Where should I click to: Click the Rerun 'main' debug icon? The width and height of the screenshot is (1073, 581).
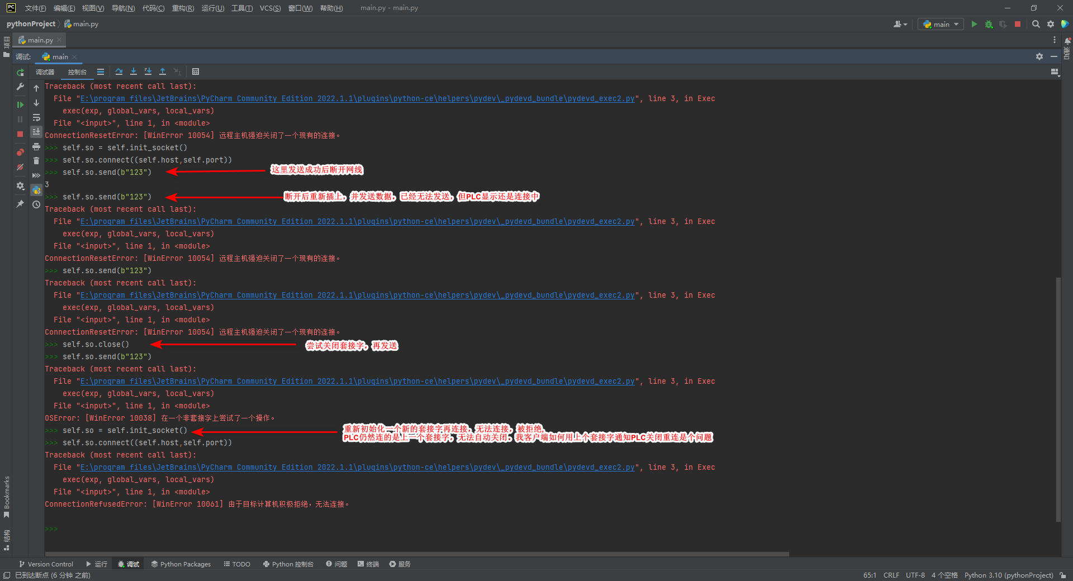20,73
